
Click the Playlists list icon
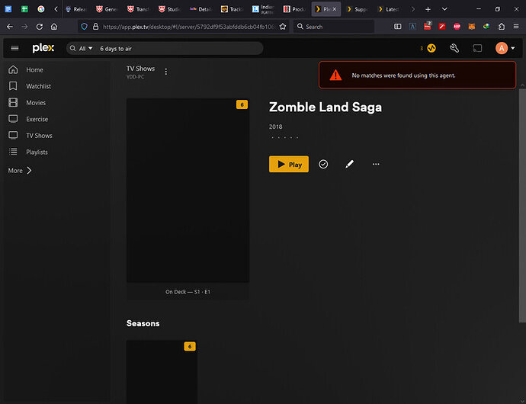(13, 152)
